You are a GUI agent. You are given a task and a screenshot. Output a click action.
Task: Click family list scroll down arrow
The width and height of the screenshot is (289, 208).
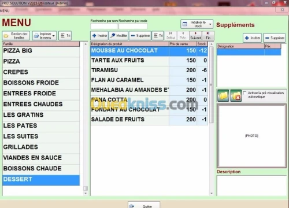[86, 193]
